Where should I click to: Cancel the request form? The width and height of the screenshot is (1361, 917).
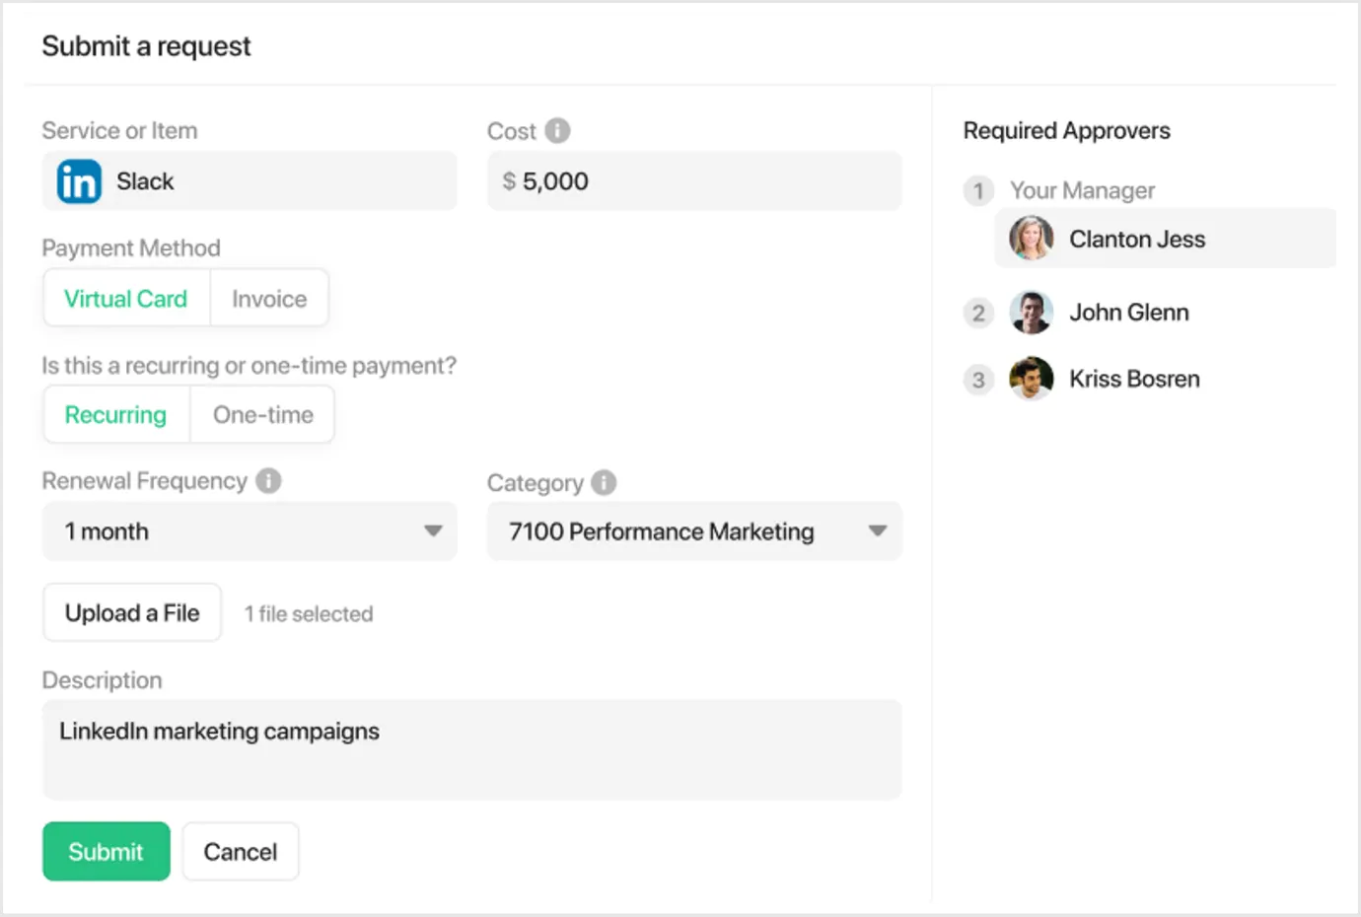click(241, 851)
